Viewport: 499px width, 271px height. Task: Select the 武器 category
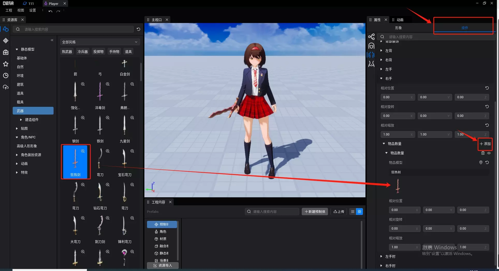click(x=33, y=111)
